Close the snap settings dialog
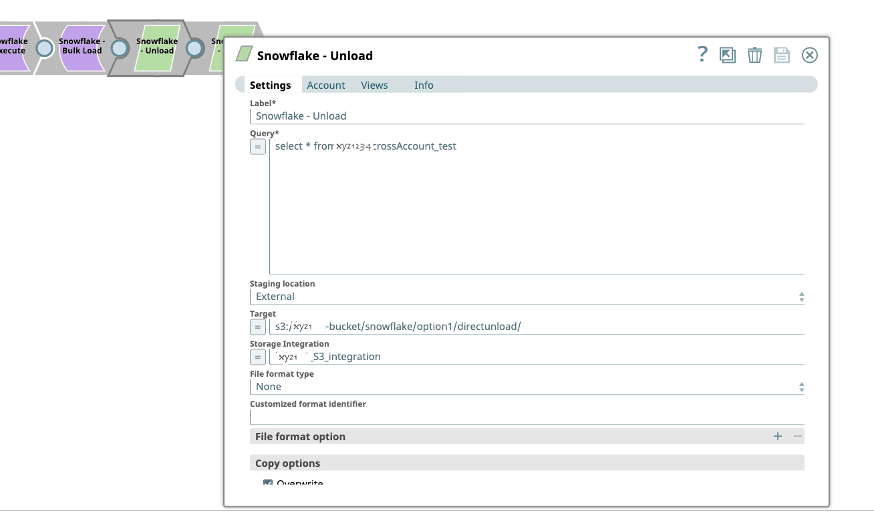 [x=809, y=55]
